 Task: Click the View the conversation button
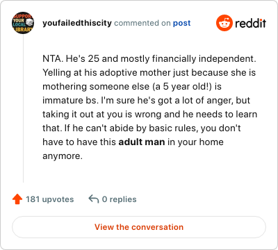[x=139, y=227]
